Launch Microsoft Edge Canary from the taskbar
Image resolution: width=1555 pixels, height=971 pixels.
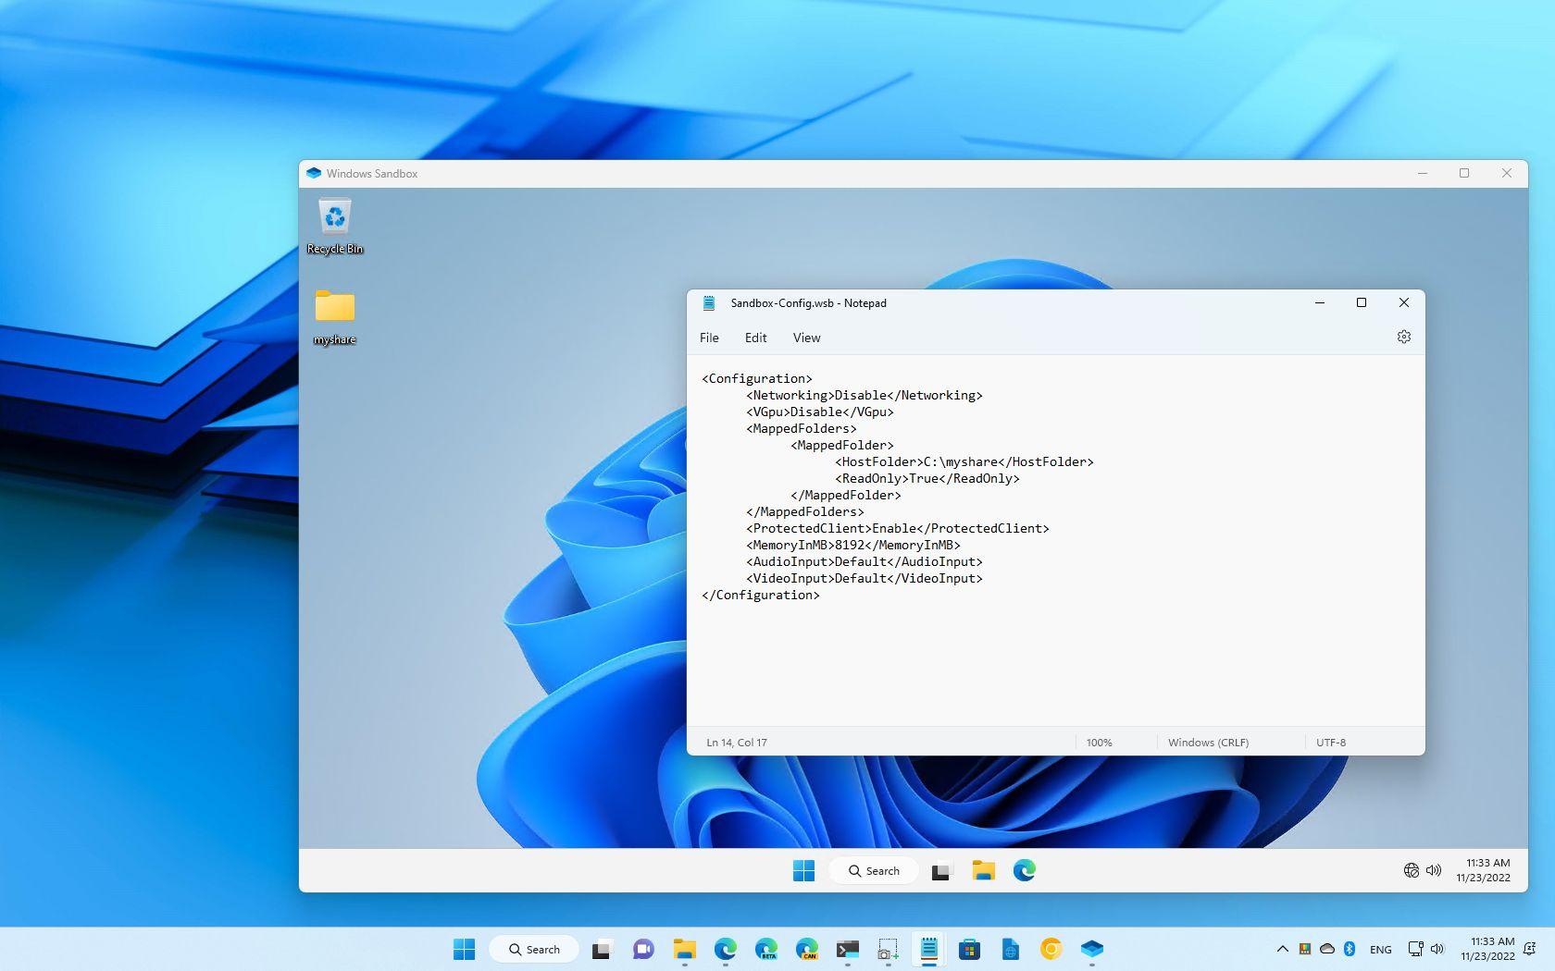[807, 949]
